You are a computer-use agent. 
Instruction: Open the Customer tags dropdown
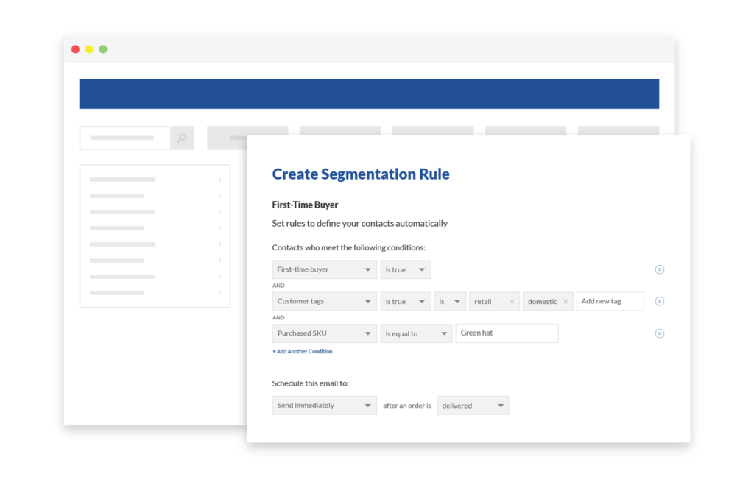pyautogui.click(x=324, y=302)
